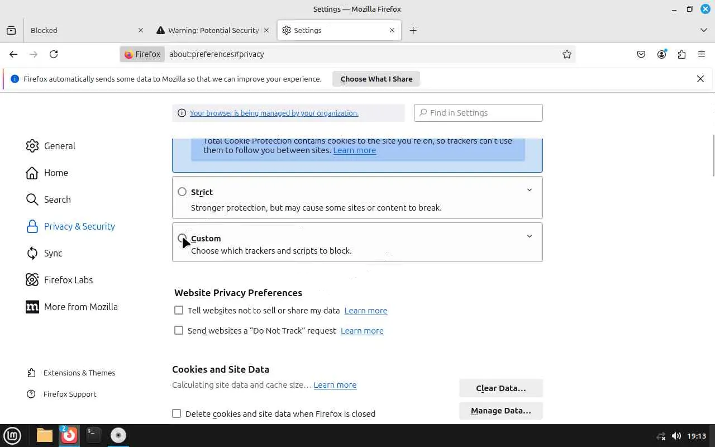The height and width of the screenshot is (447, 715).
Task: Open the hamburger application menu
Action: point(702,54)
